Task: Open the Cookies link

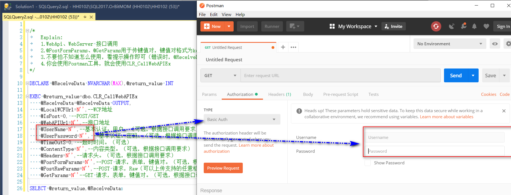Action: click(489, 94)
